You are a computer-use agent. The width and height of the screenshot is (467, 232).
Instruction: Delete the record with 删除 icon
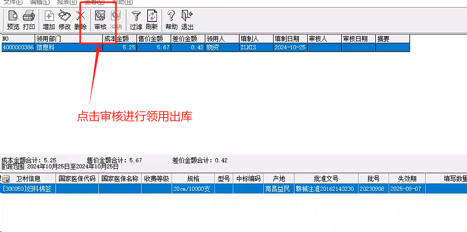pos(80,20)
